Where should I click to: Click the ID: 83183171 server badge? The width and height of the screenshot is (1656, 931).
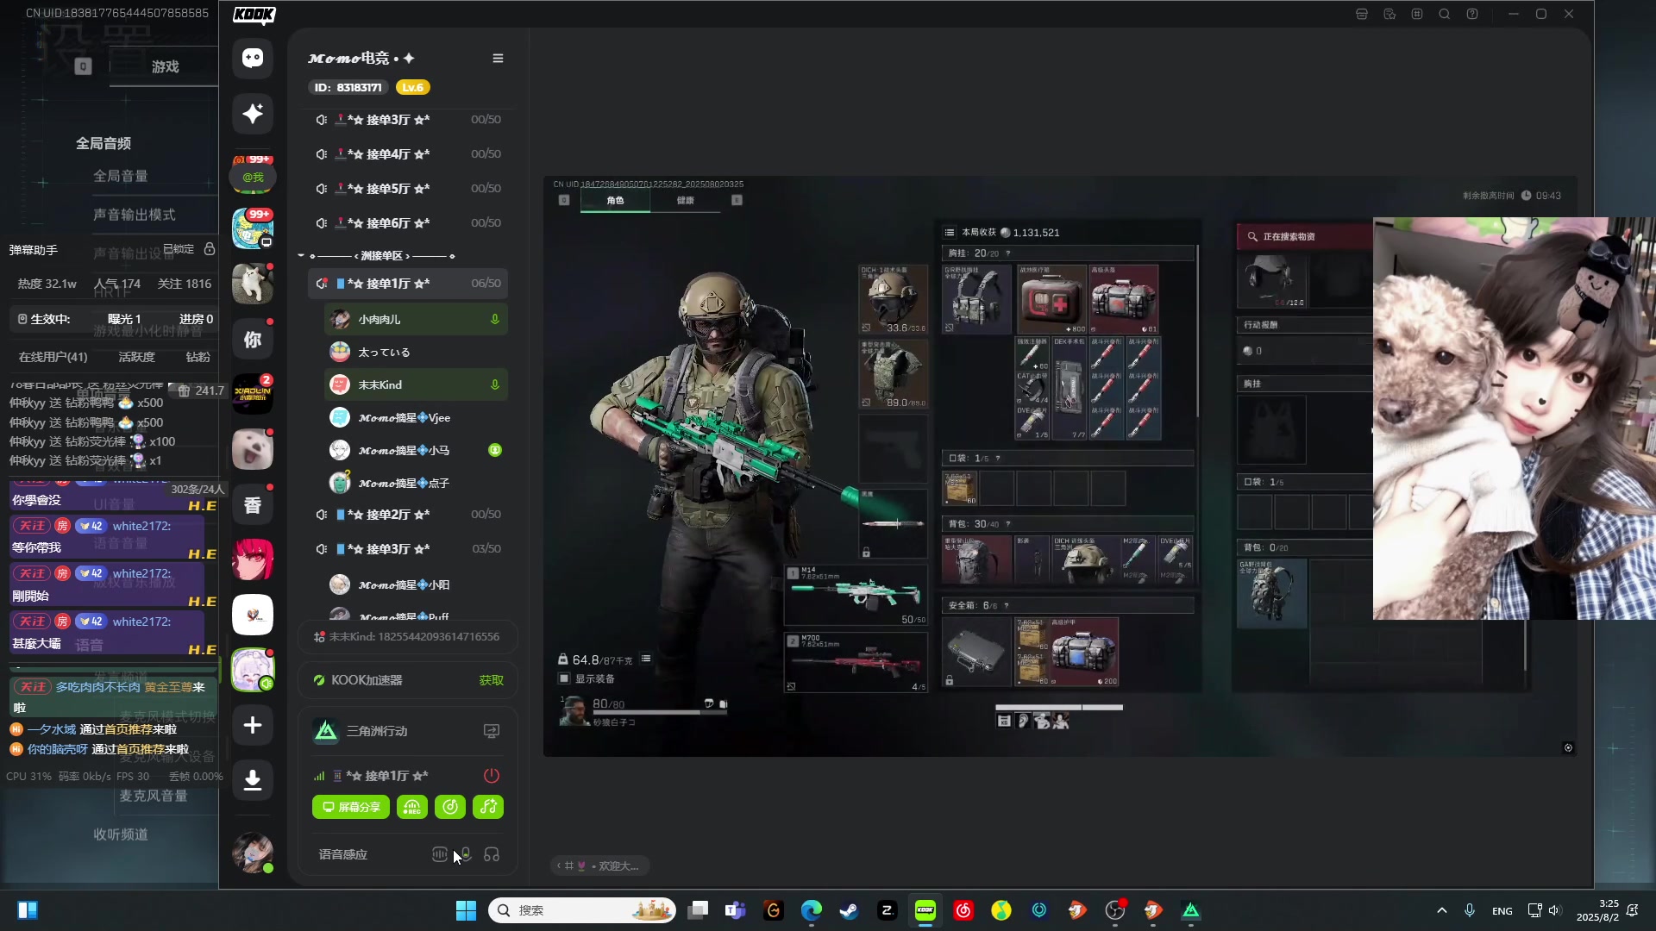(348, 87)
